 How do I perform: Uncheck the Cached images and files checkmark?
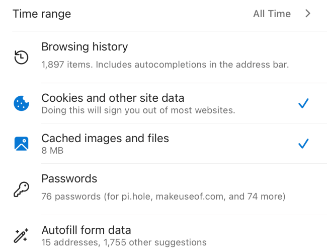[303, 144]
